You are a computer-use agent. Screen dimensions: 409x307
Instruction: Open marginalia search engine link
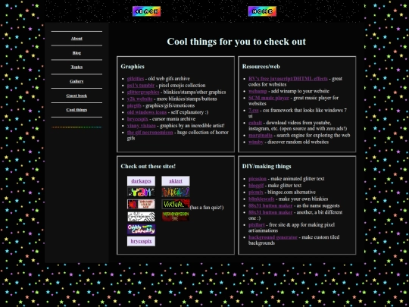(261, 135)
